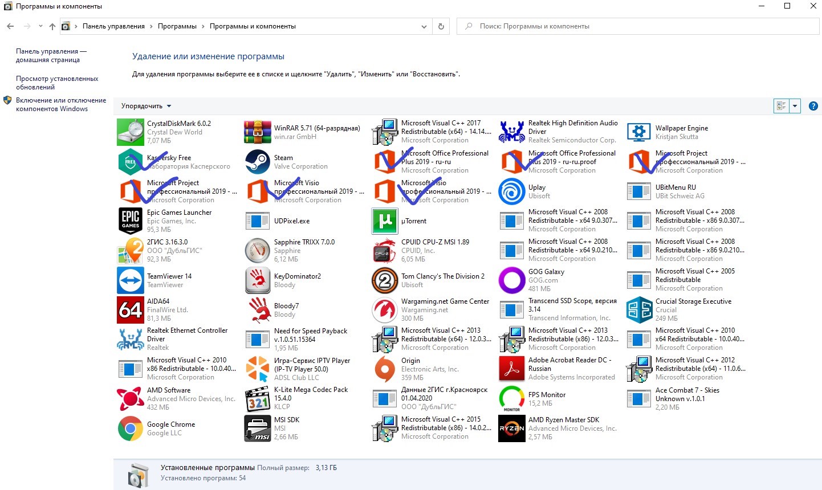The width and height of the screenshot is (822, 490).
Task: Select Microsoft Visual C++ 2017 Redistributable entry
Action: click(432, 132)
